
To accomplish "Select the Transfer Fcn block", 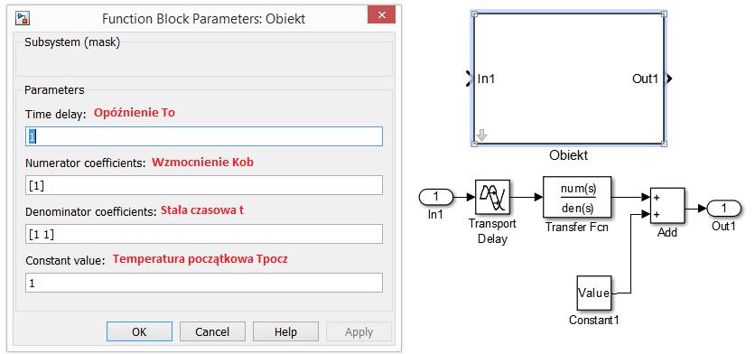I will click(577, 197).
